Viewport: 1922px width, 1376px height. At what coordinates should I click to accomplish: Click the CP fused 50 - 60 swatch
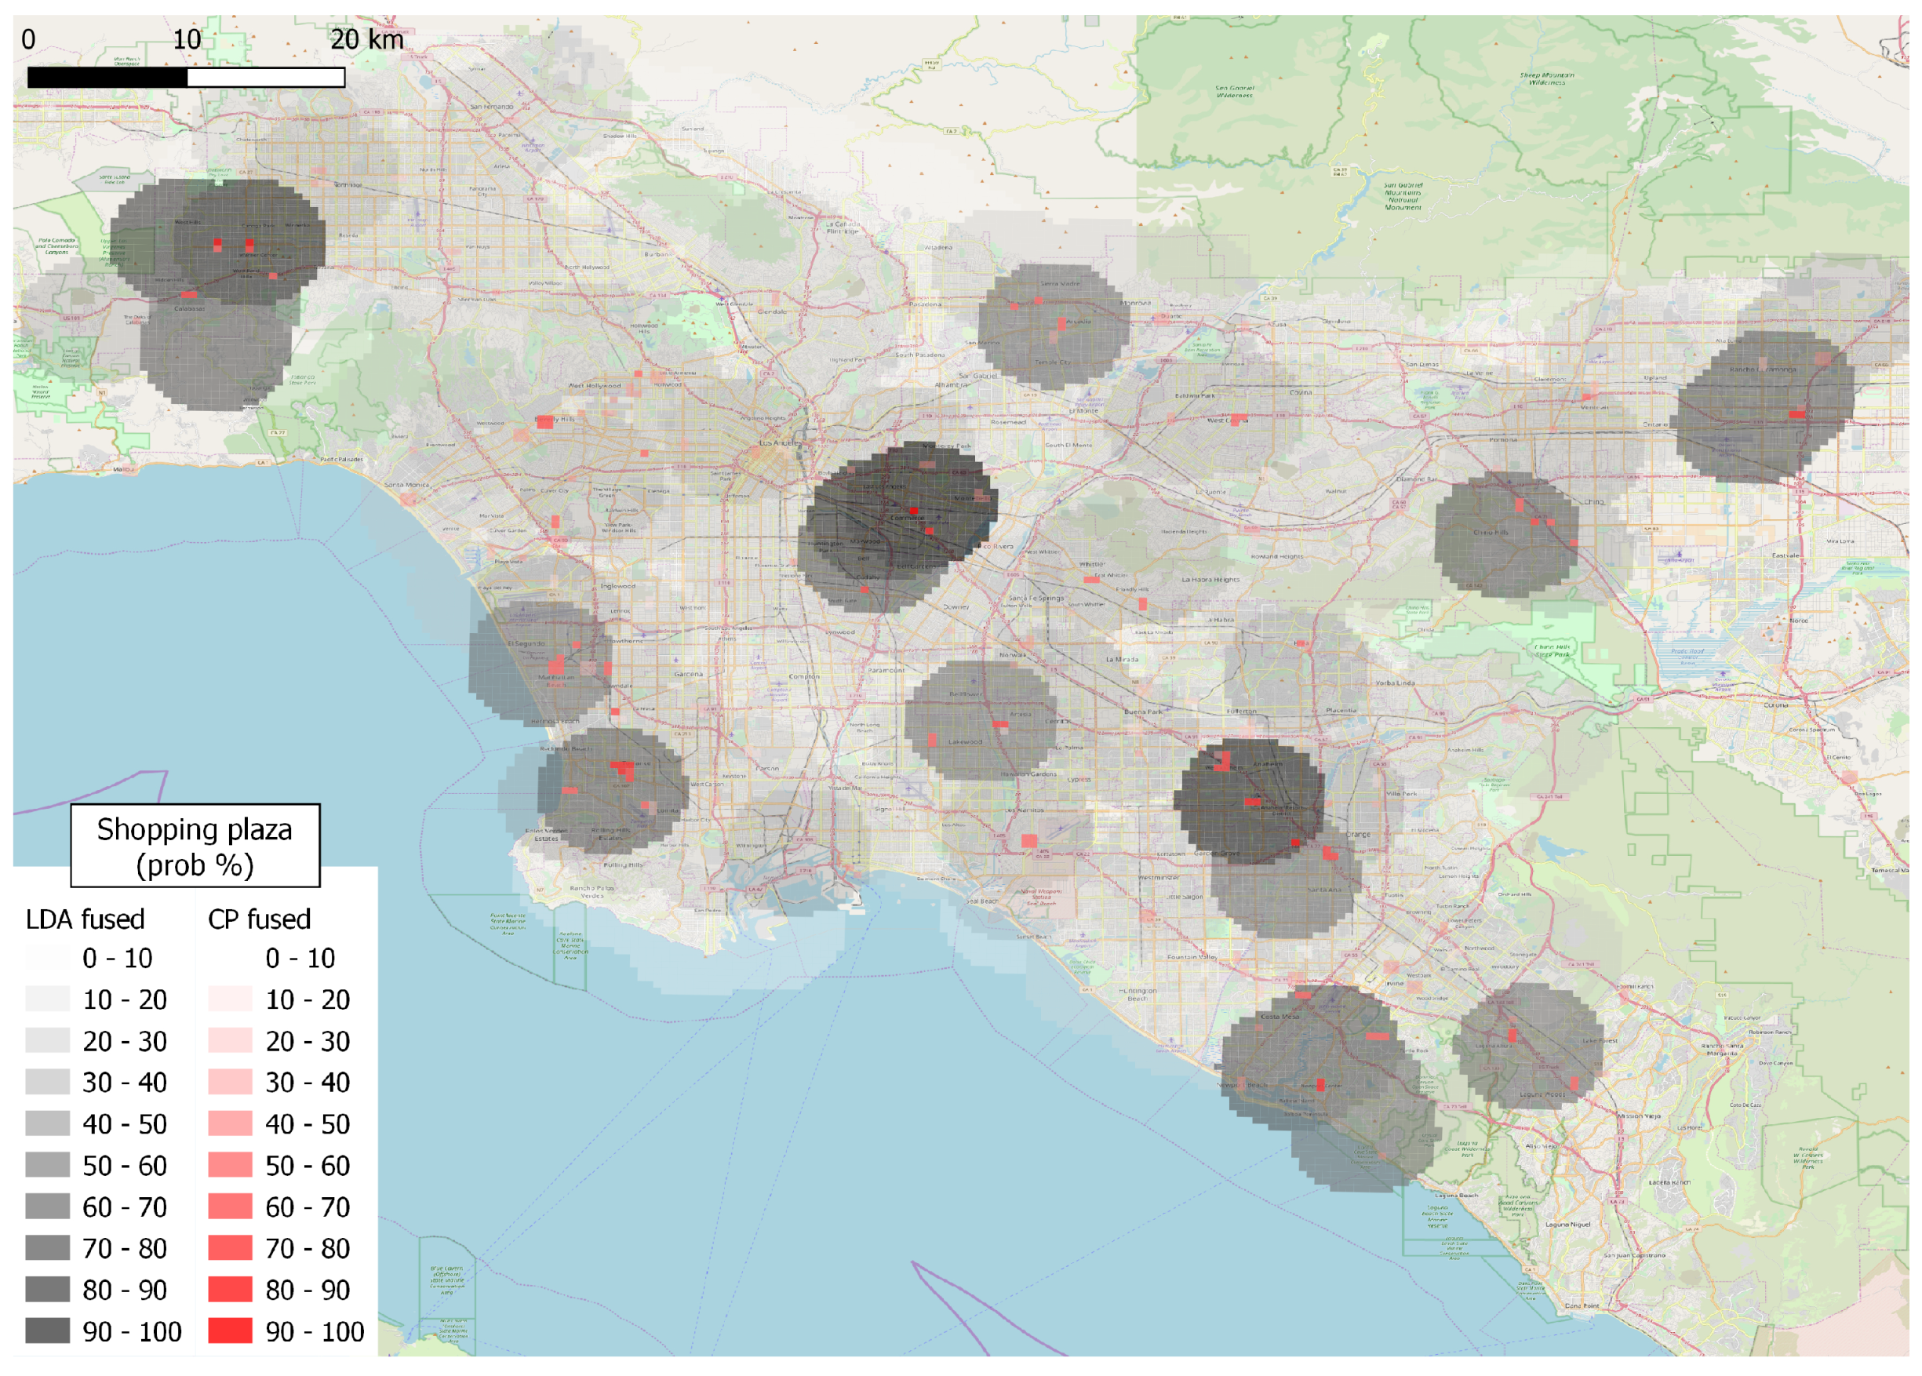pos(231,1164)
